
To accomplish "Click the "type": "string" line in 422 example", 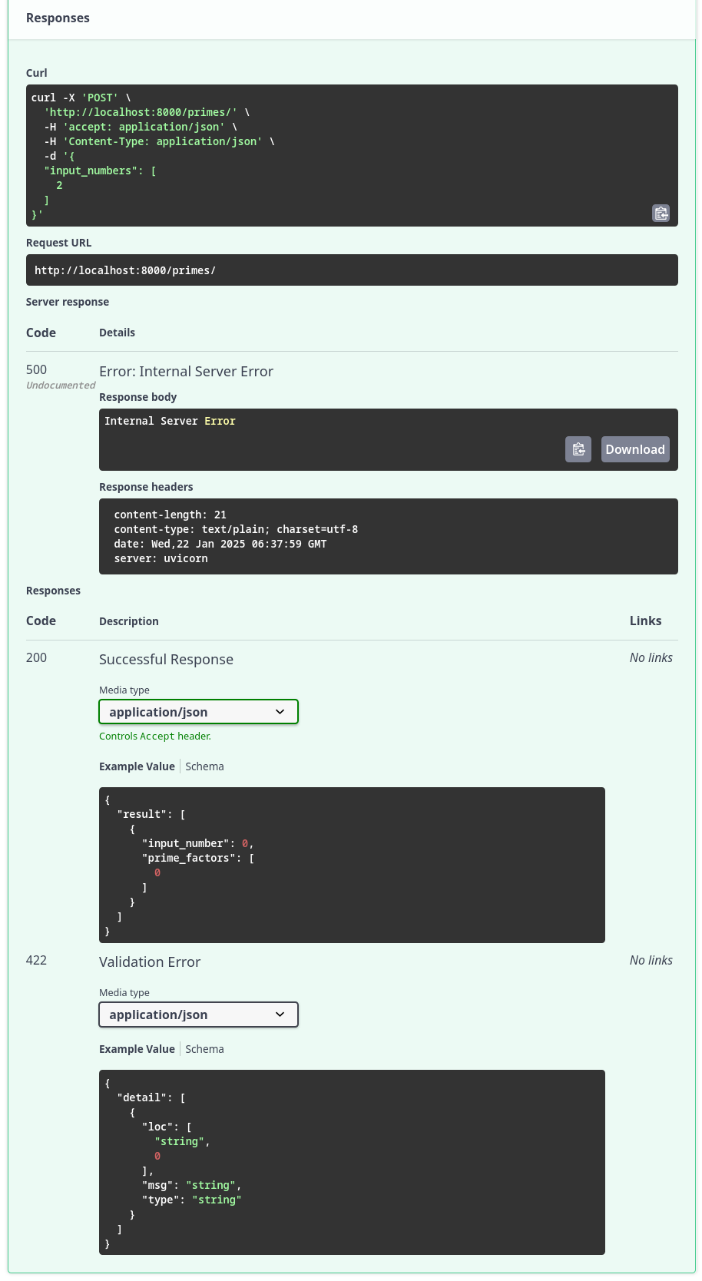I will click(192, 1200).
